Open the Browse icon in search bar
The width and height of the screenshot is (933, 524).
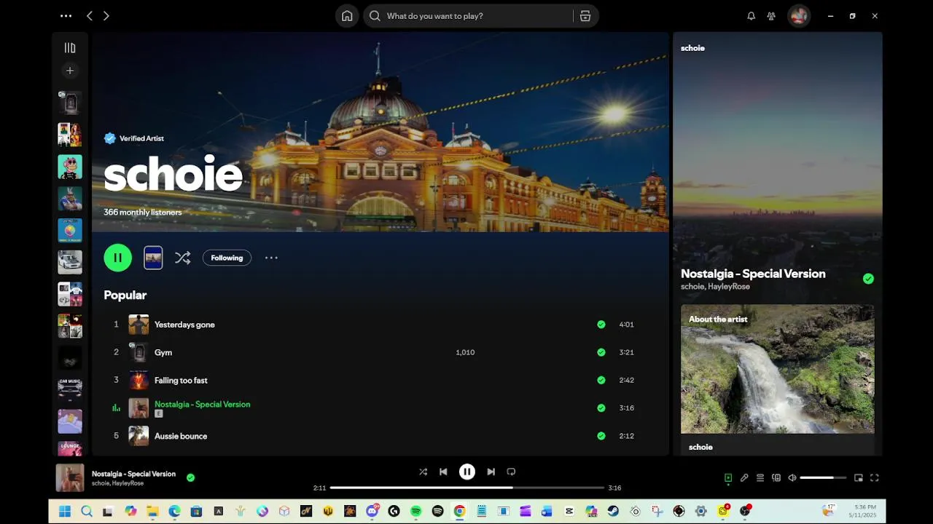[x=585, y=16]
